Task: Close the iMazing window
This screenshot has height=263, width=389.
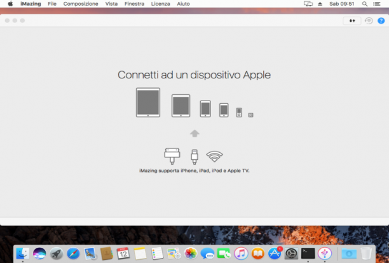Action: pos(7,20)
